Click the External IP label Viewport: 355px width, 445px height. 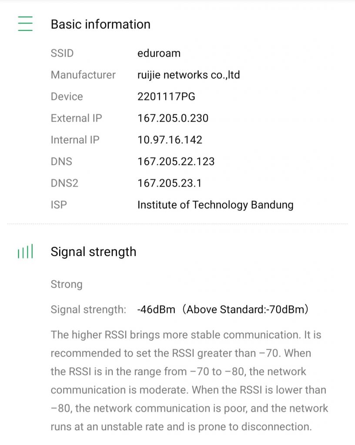(x=76, y=118)
